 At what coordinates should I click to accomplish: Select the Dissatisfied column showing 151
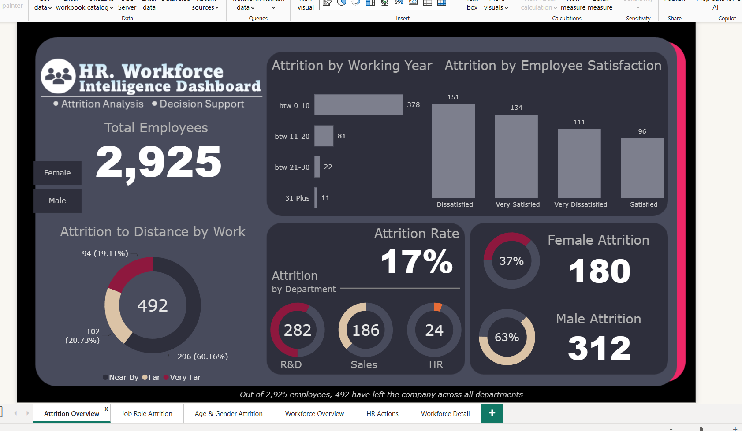pos(453,151)
